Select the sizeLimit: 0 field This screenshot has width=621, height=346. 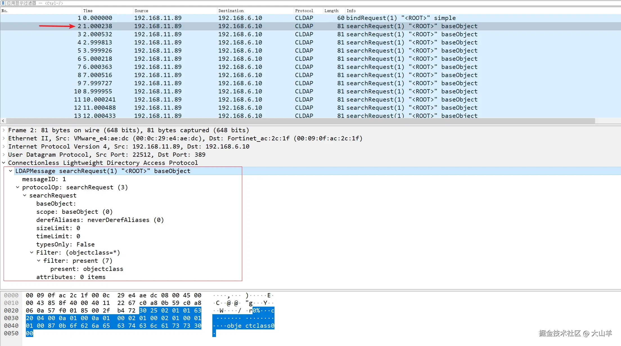coord(58,228)
